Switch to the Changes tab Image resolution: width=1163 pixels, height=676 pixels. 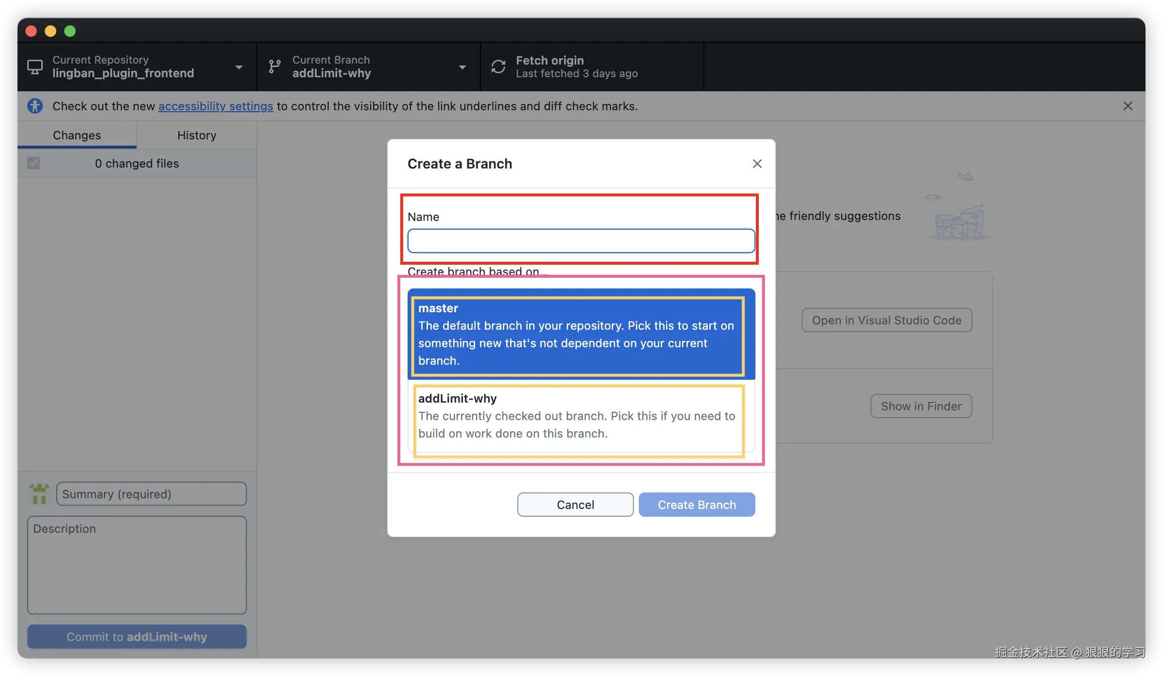coord(77,135)
